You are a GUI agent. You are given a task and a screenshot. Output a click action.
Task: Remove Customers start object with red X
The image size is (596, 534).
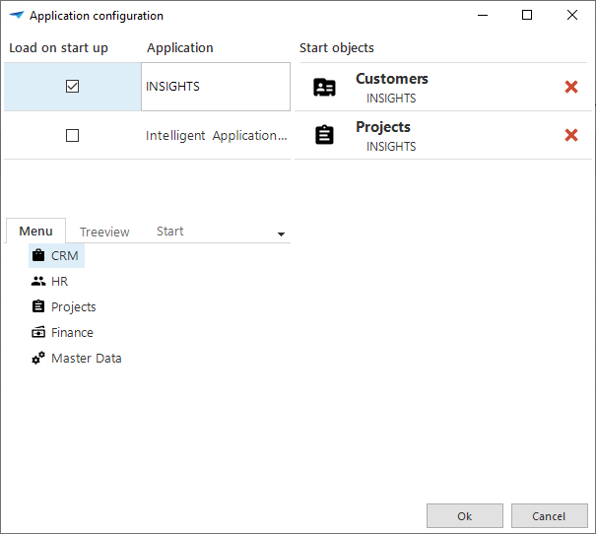point(571,87)
